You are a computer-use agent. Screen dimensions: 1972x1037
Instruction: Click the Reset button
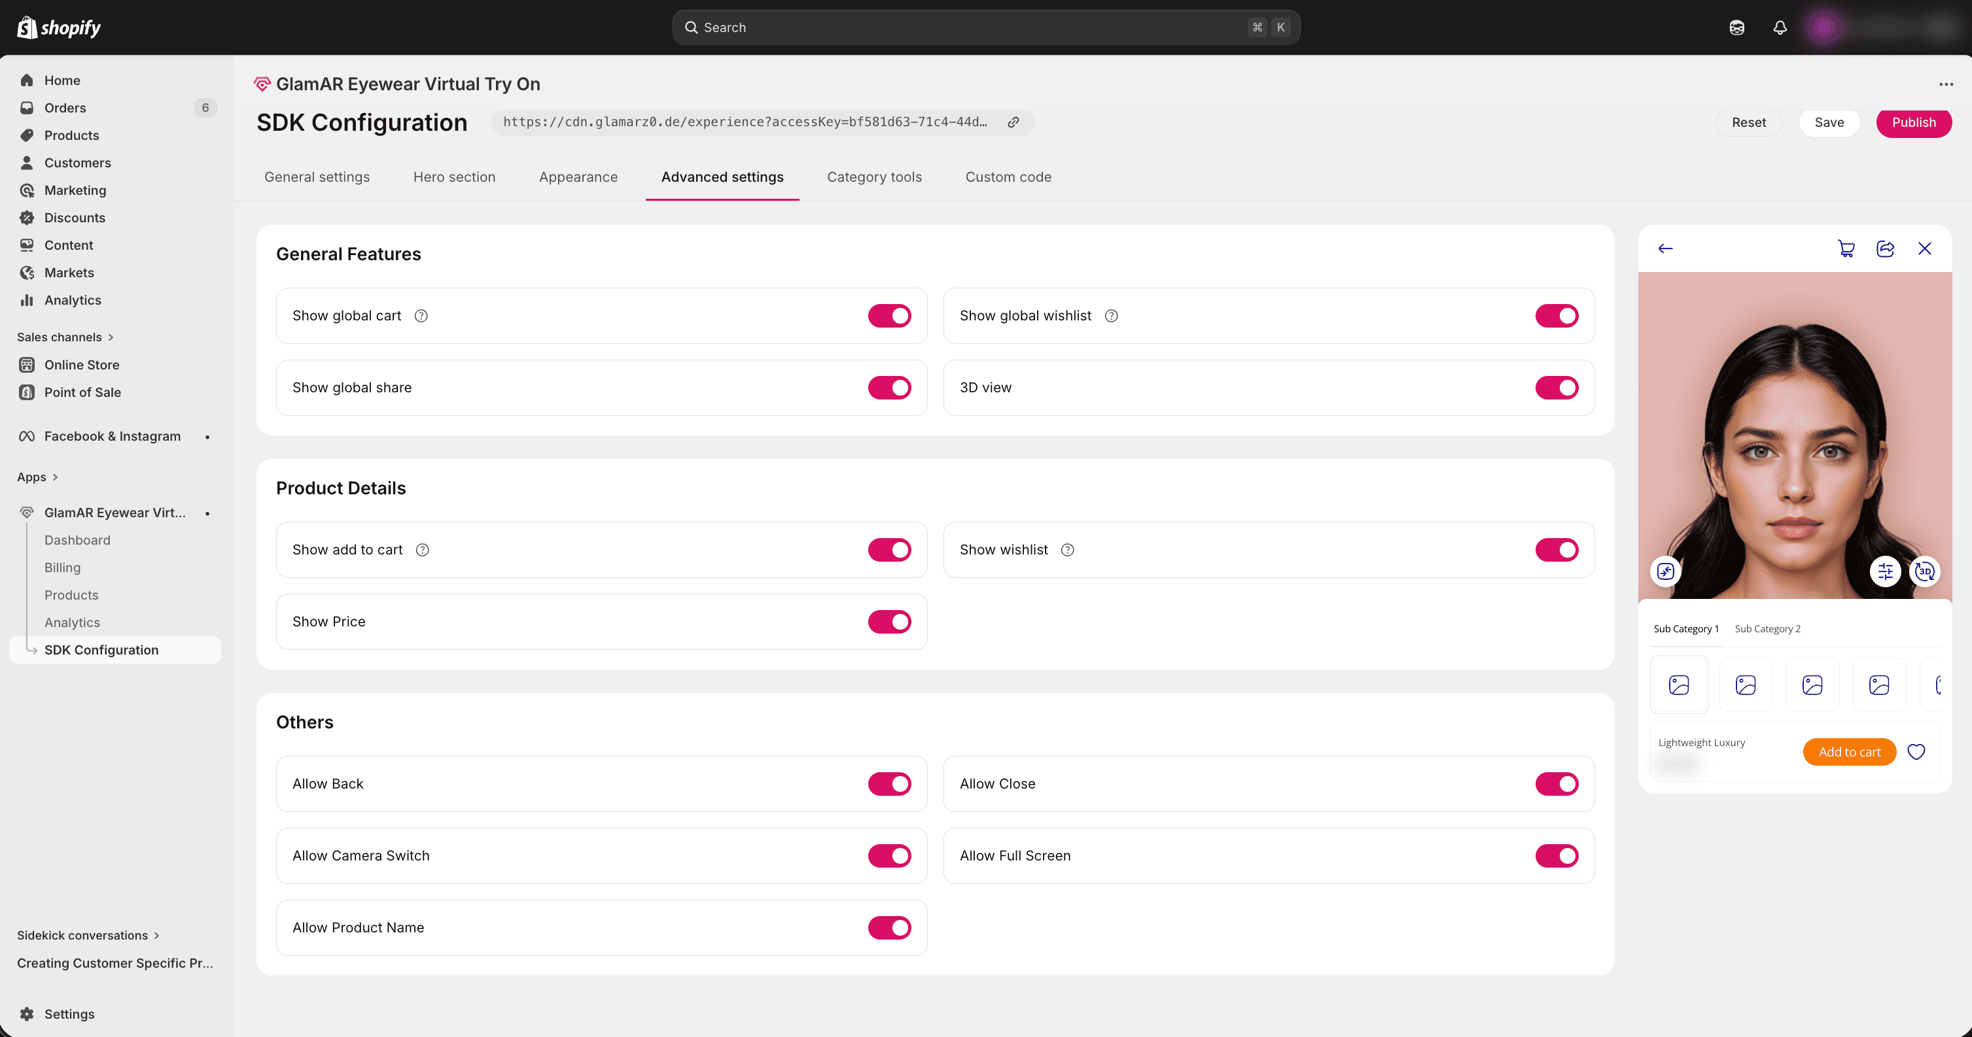tap(1748, 122)
